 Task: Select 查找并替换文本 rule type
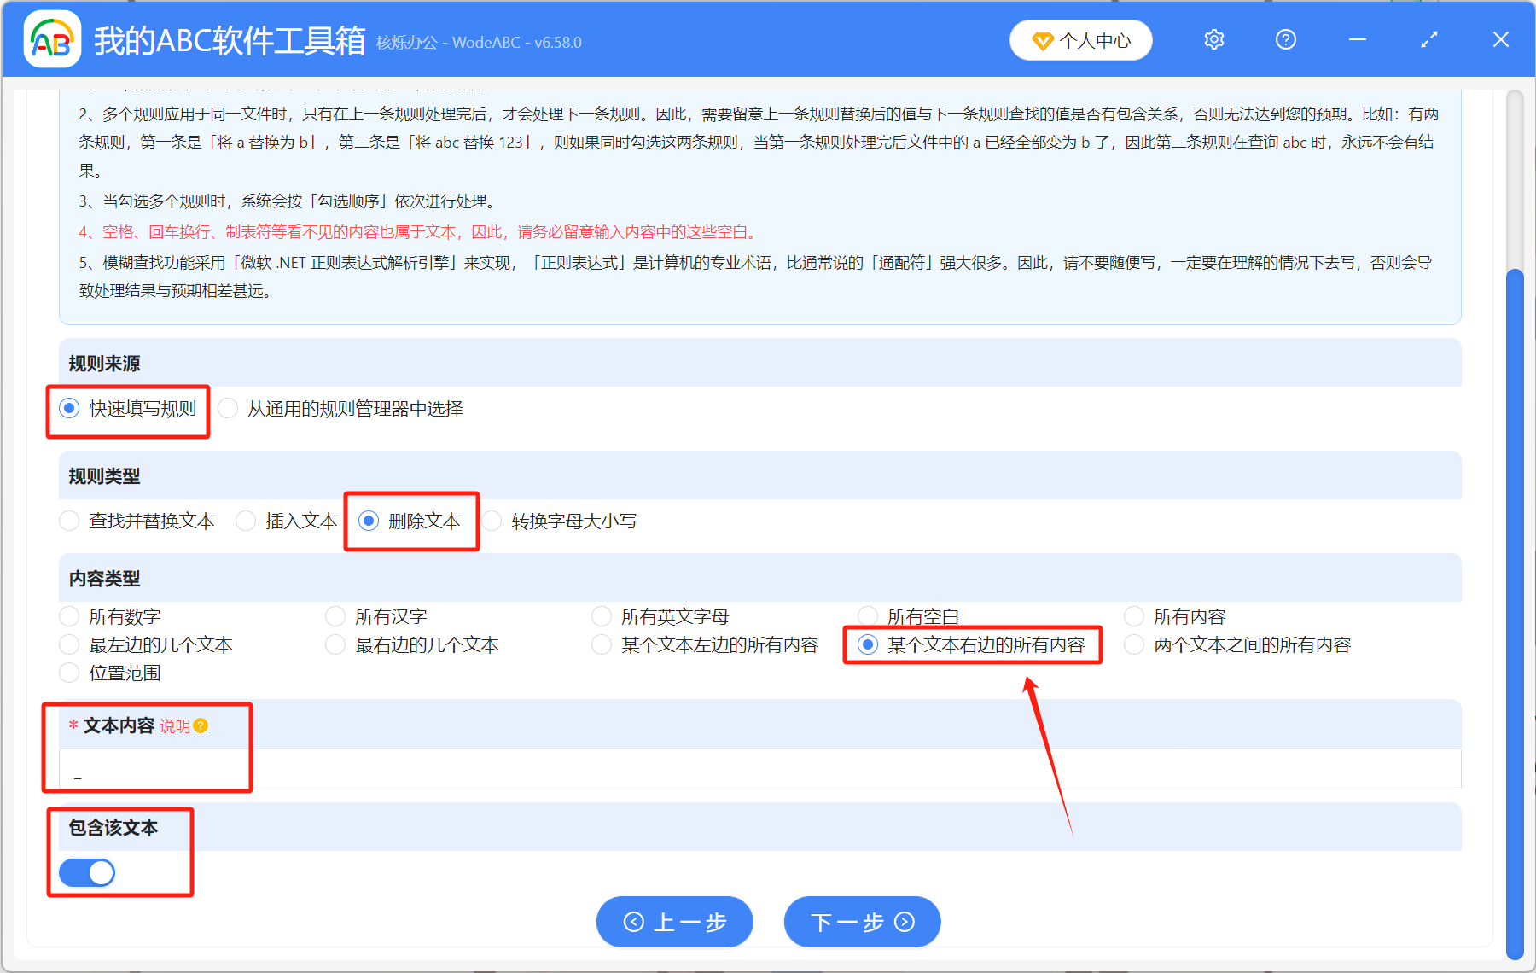tap(70, 521)
